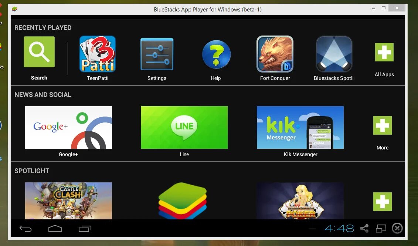The image size is (418, 246).
Task: Toggle full screen icon in bottom bar
Action: point(381,228)
